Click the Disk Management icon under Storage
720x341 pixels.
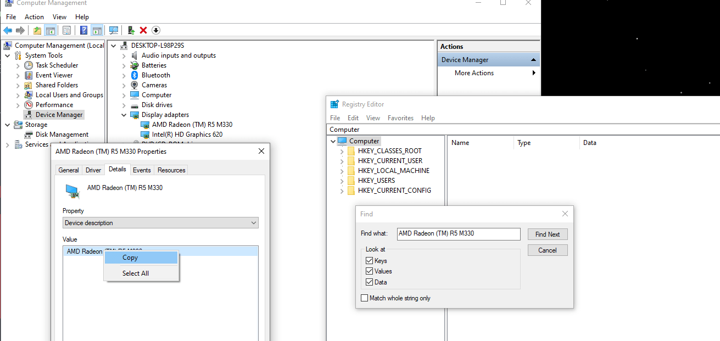(29, 135)
